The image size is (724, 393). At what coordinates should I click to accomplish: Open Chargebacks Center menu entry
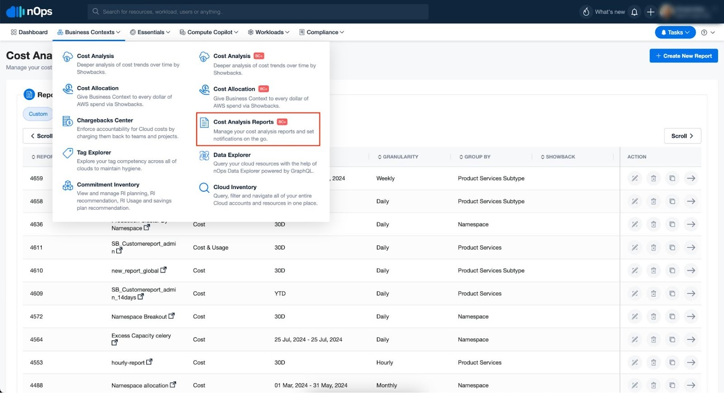point(121,128)
